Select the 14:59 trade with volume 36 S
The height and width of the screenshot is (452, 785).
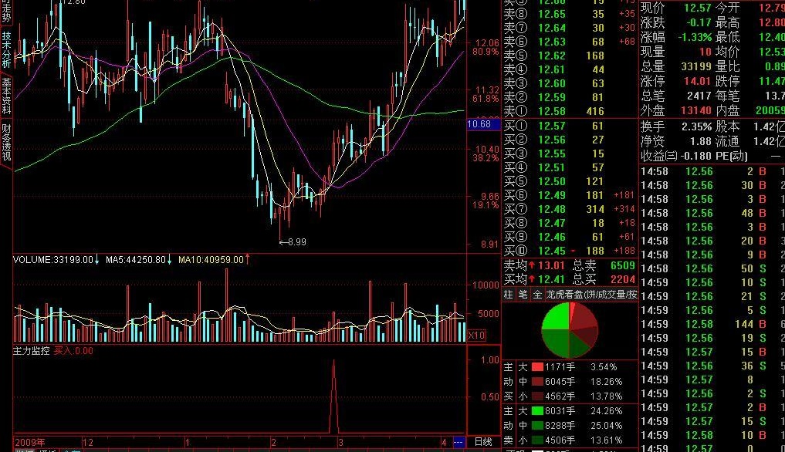[x=712, y=366]
